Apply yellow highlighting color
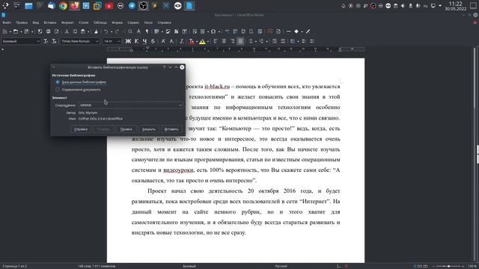 pyautogui.click(x=202, y=42)
